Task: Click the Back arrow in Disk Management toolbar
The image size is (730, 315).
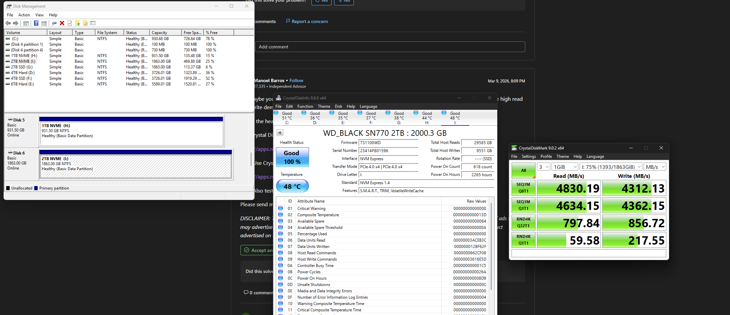Action: [x=8, y=23]
